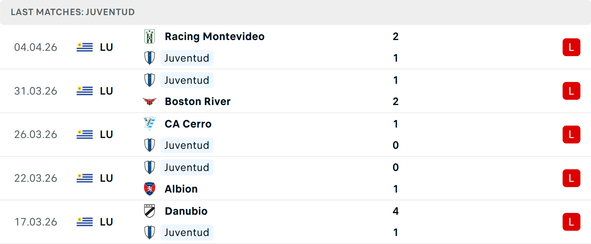Click the Danubio club crest
591x244 pixels.
click(150, 211)
